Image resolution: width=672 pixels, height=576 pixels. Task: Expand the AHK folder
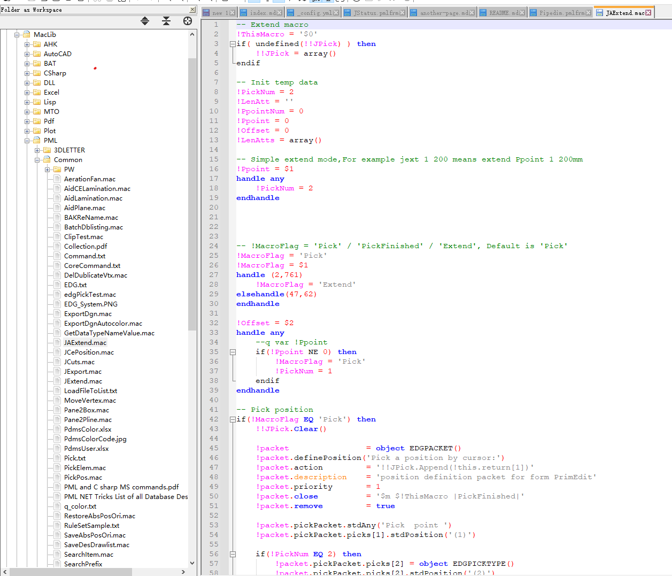pos(27,44)
